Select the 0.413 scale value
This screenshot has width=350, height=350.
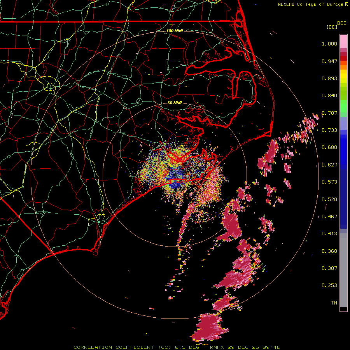tap(329, 234)
